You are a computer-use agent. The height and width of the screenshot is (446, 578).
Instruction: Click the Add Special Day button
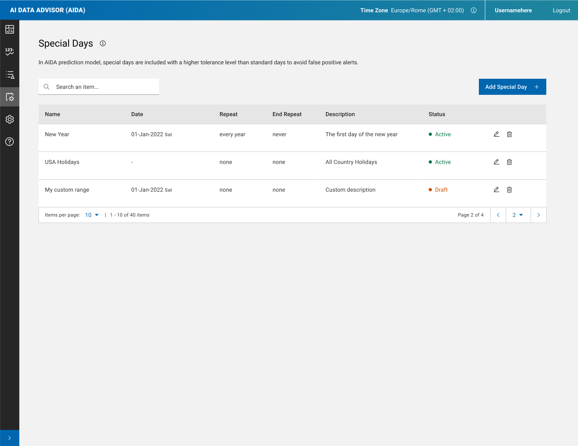(x=512, y=87)
